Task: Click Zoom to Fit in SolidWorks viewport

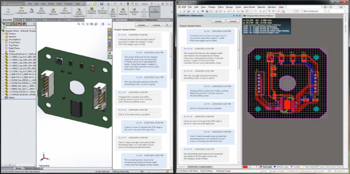Action: pyautogui.click(x=79, y=24)
